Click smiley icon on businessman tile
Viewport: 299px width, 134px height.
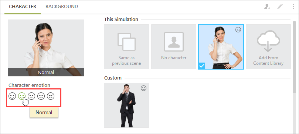pyautogui.click(x=144, y=88)
